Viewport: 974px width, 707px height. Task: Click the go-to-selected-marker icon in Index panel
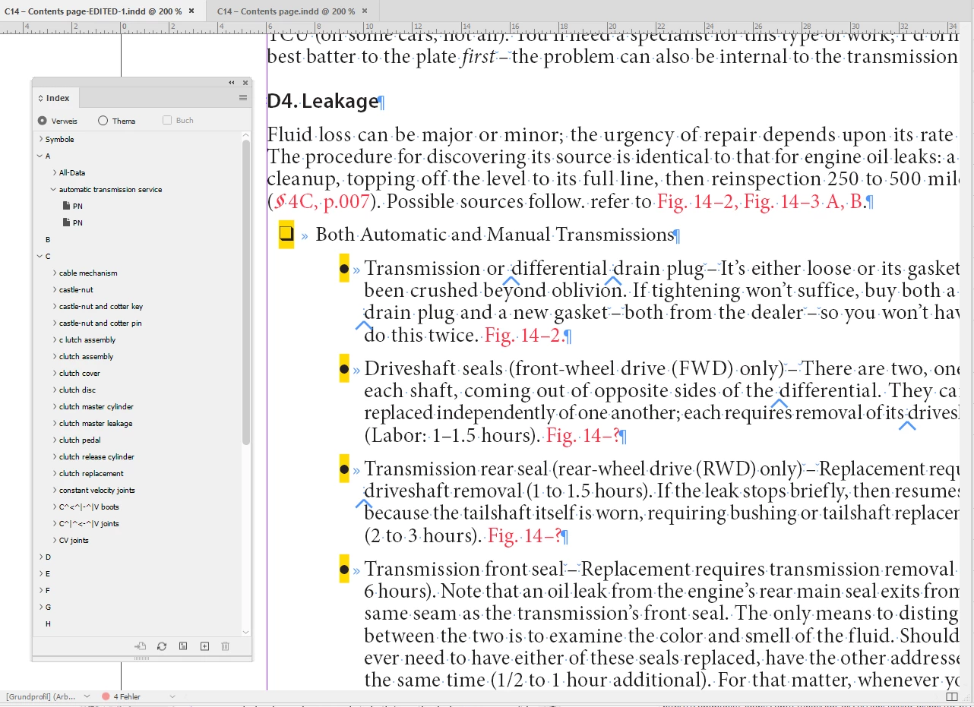pos(141,646)
